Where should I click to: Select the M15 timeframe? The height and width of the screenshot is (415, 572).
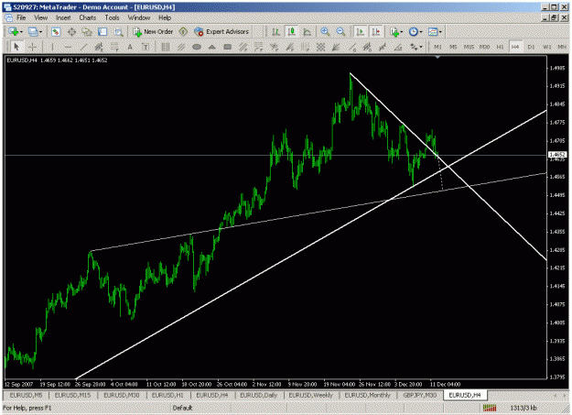point(469,47)
